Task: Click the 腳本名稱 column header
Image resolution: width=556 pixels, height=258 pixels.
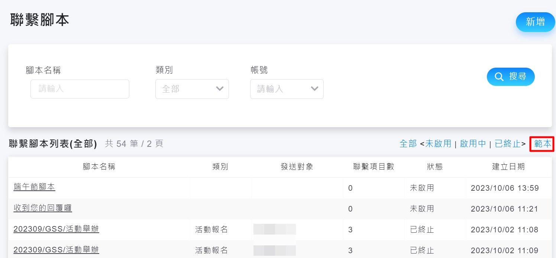Action: pyautogui.click(x=99, y=167)
